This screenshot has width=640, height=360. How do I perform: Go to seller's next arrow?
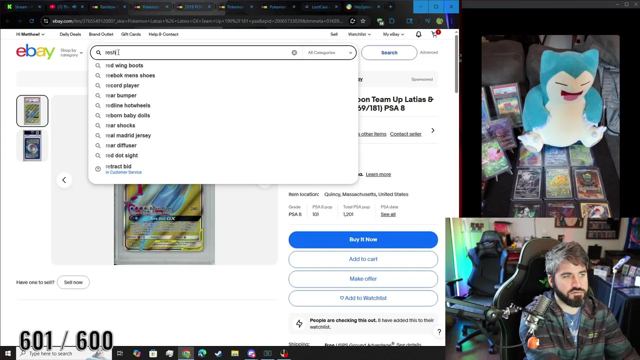coord(432,130)
